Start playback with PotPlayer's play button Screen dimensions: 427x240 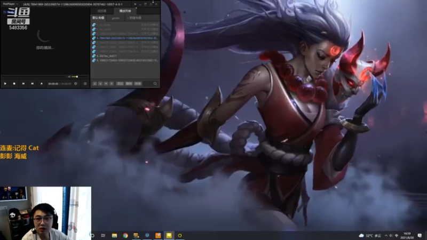click(5, 84)
